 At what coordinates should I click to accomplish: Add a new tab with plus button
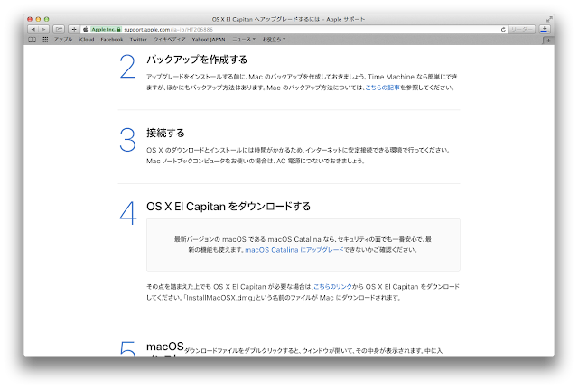point(548,41)
